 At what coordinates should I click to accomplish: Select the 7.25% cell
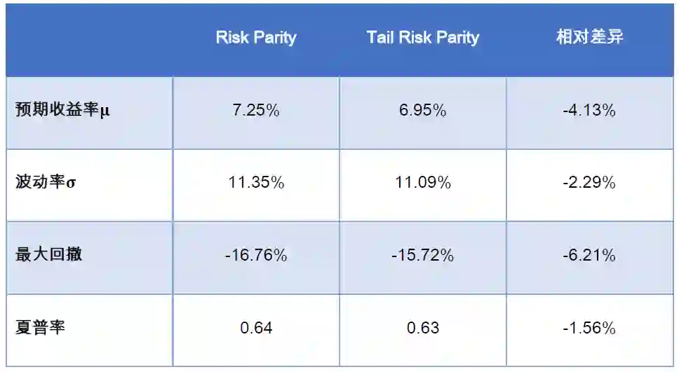click(x=256, y=111)
